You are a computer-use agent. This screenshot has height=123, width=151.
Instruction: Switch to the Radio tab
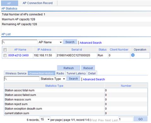60,73
